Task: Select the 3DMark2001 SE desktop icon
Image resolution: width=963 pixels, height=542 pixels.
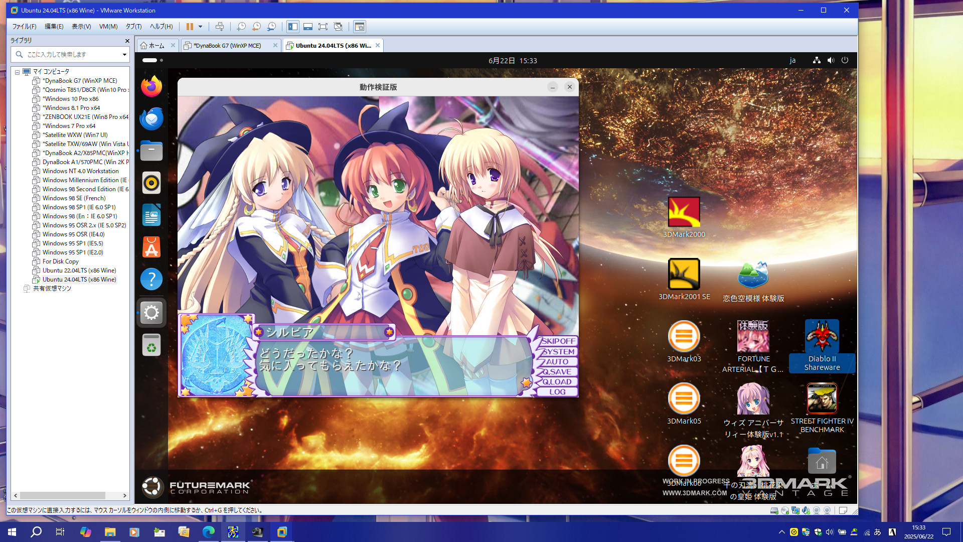Action: pyautogui.click(x=684, y=280)
